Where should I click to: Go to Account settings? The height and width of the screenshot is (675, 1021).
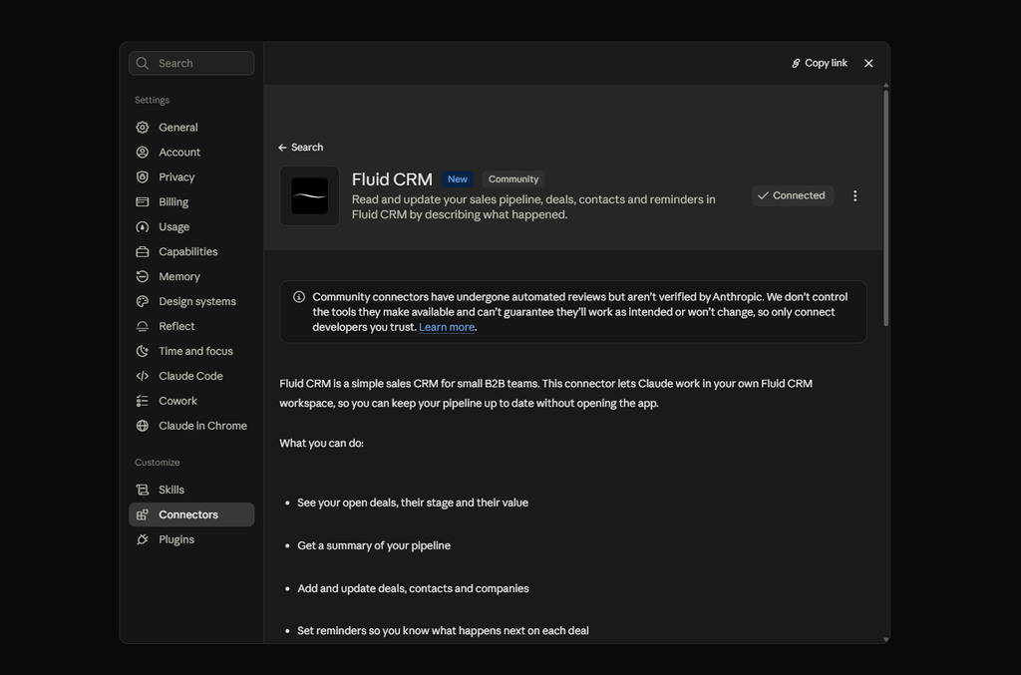(191, 152)
